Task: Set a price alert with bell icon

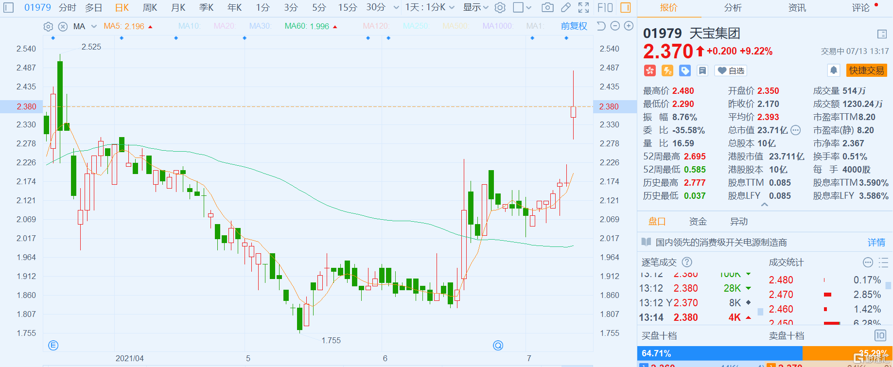Action: tap(834, 70)
